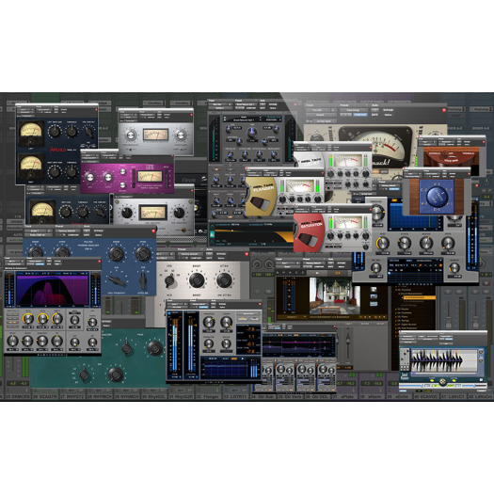Image resolution: width=494 pixels, height=494 pixels.
Task: Open the Smack! preset dropdown
Action: pyautogui.click(x=353, y=110)
